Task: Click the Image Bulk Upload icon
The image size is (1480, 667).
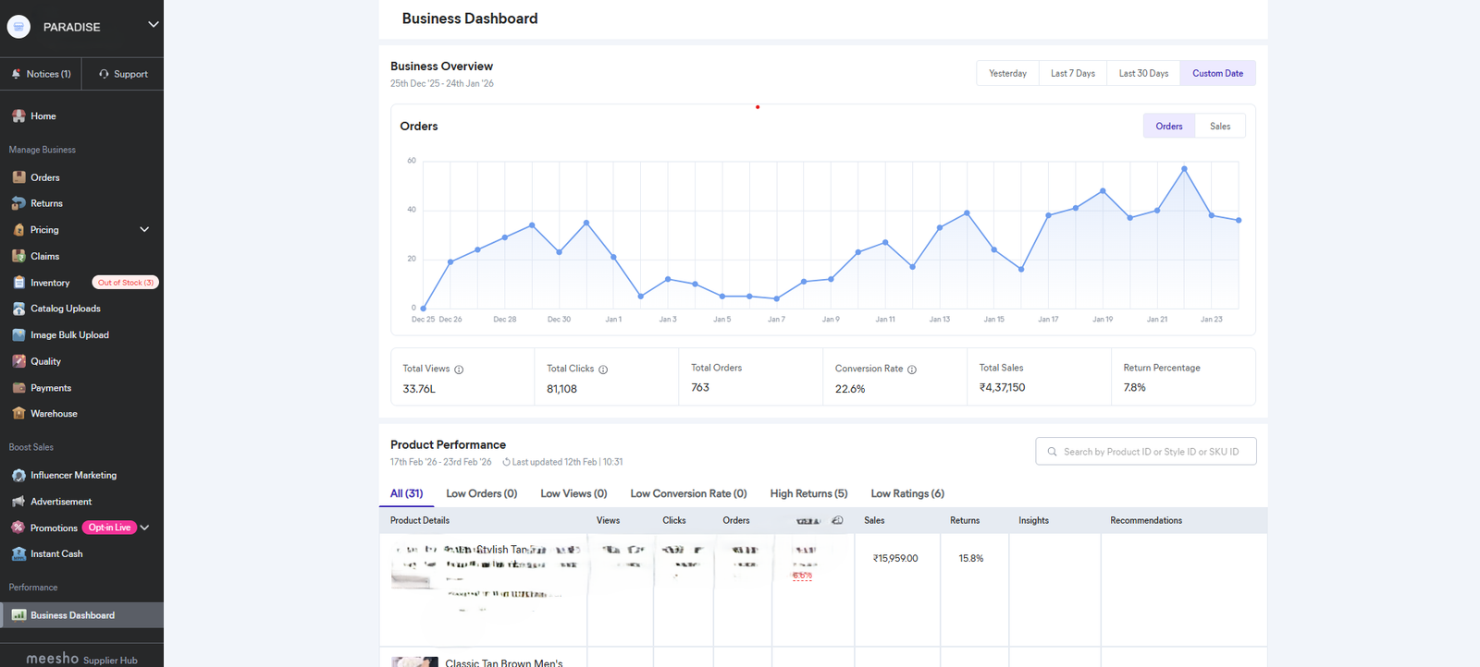Action: pyautogui.click(x=18, y=335)
